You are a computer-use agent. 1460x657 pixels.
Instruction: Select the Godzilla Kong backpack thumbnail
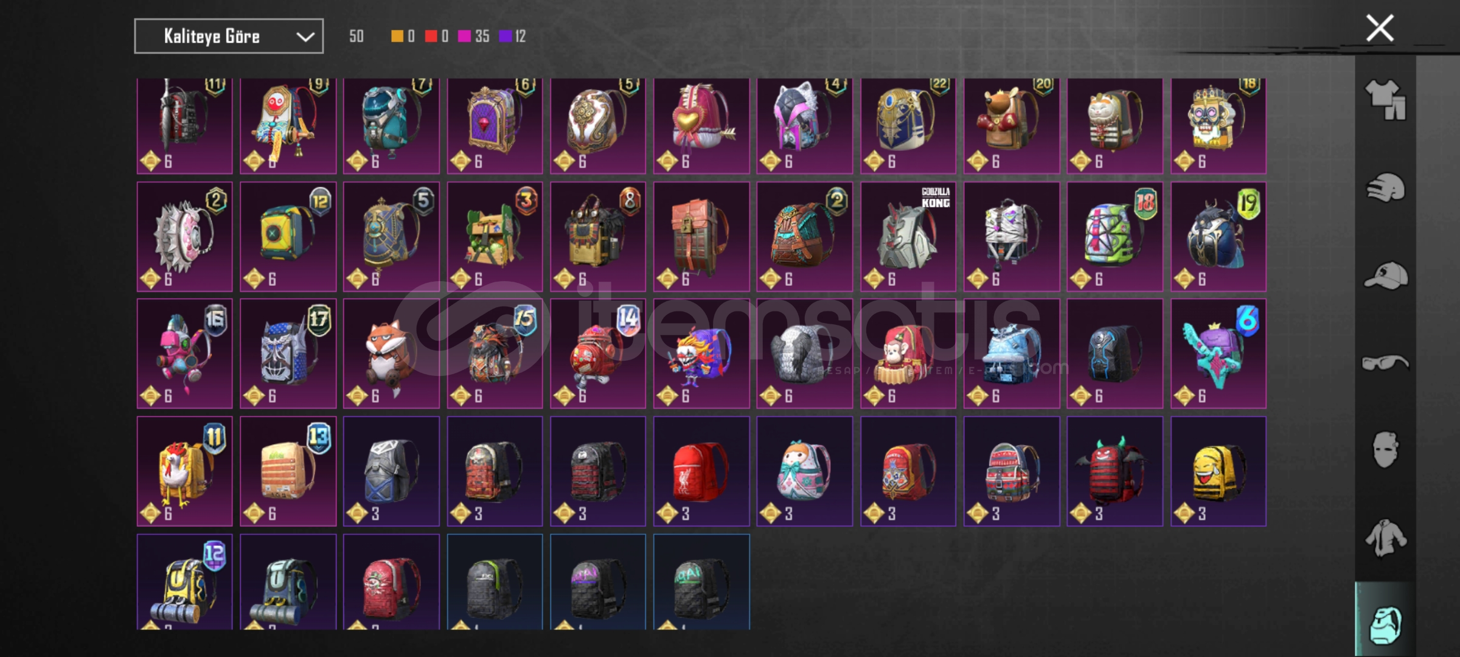(x=908, y=236)
